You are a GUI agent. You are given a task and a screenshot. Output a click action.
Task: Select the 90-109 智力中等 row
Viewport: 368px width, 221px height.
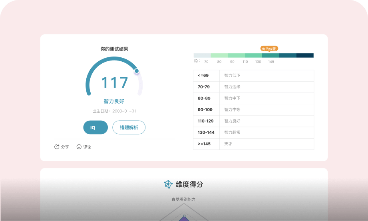click(253, 110)
